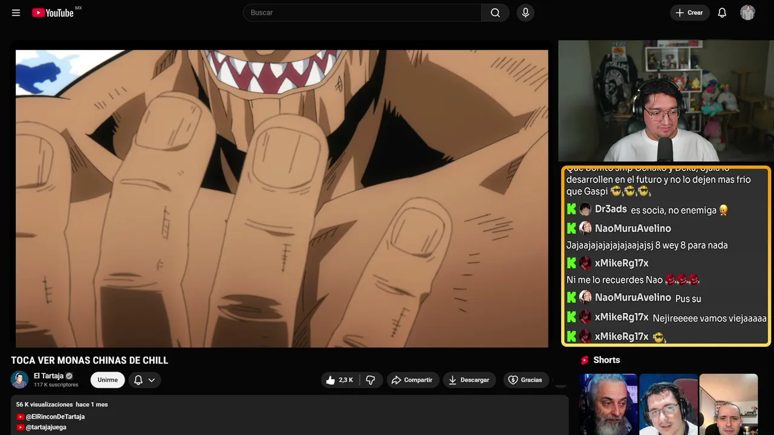Open the YouTube guide hamburger menu
This screenshot has width=774, height=435.
16,13
